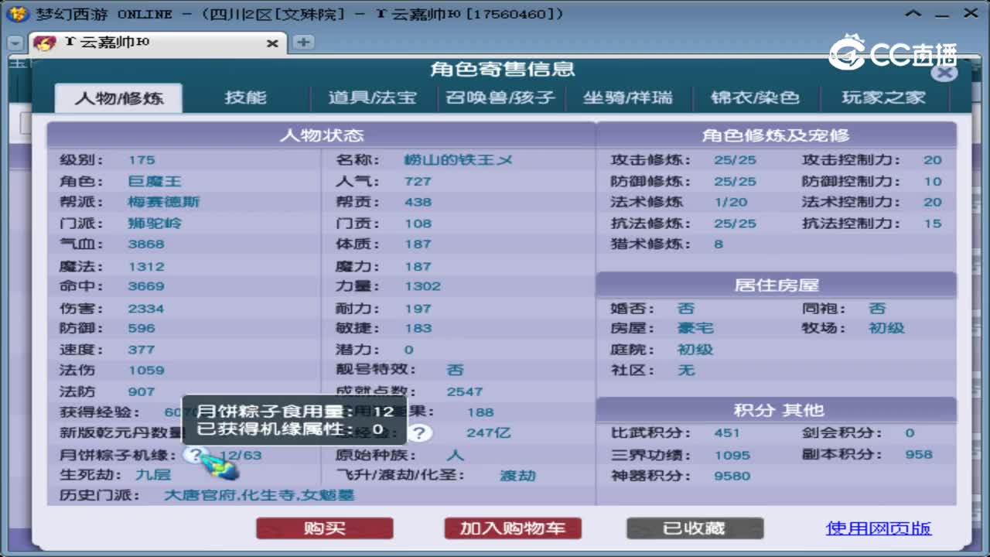Click 法术修炼 value 1/20
The image size is (990, 557).
(731, 202)
